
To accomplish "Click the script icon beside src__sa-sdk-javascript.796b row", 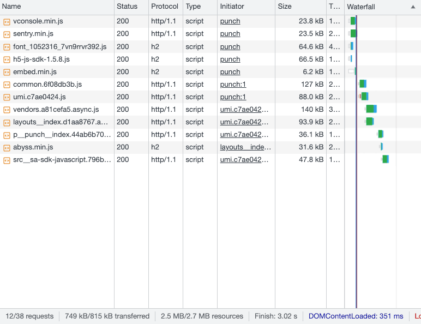I will (7, 160).
